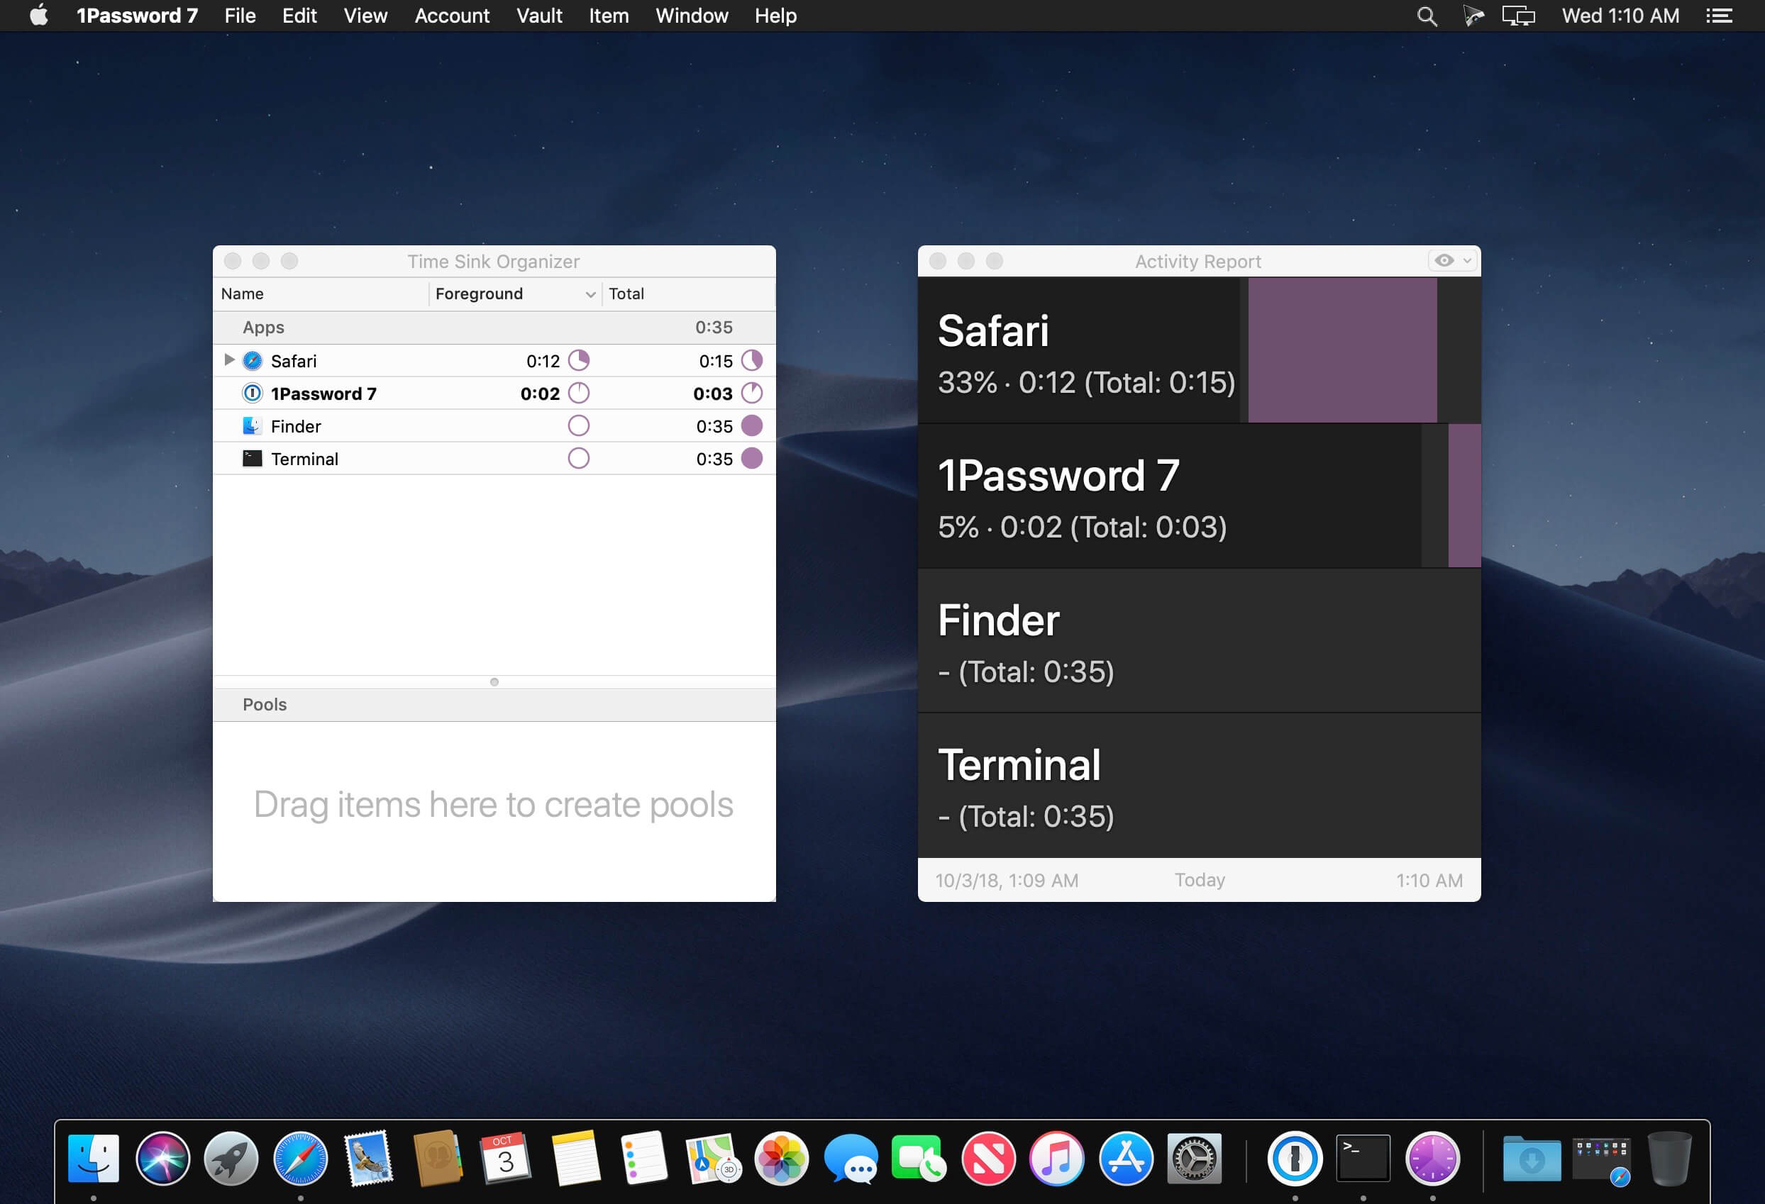Toggle the eye visibility button in Activity Report
This screenshot has height=1204, width=1765.
click(x=1444, y=261)
